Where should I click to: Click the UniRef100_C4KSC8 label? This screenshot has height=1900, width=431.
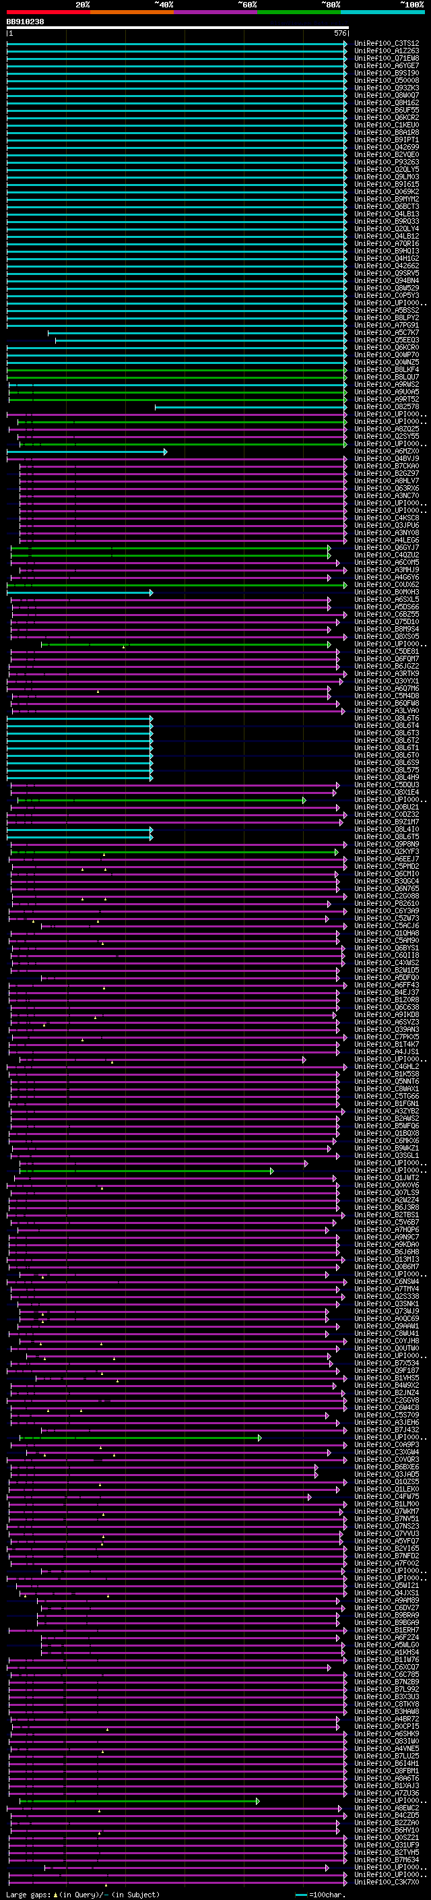[387, 518]
